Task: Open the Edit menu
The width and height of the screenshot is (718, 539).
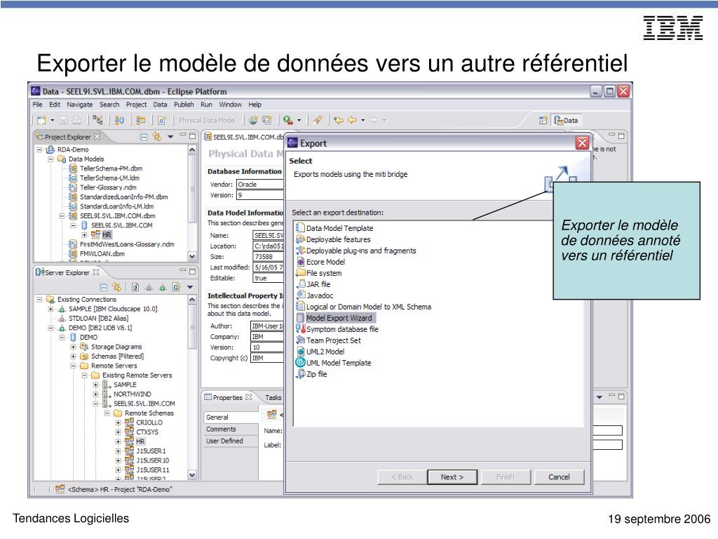Action: (55, 105)
